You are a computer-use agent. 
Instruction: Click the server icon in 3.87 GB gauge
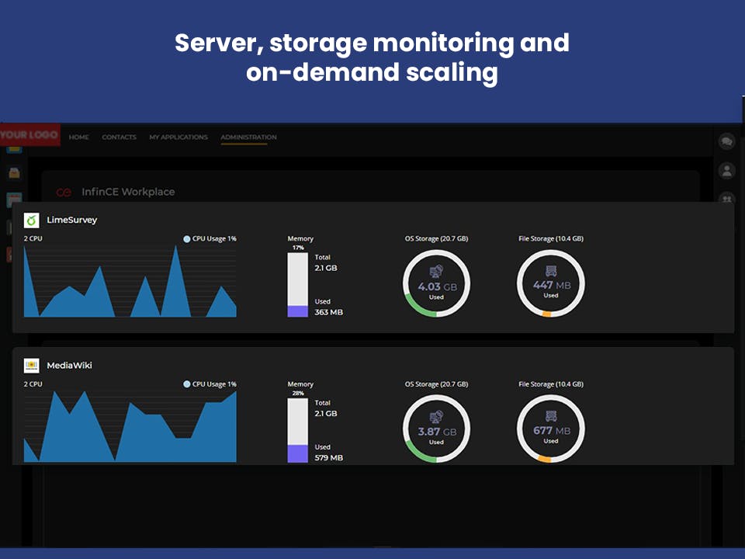coord(436,416)
